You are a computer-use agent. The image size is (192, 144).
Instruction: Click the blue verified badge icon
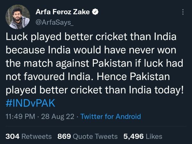(x=95, y=13)
